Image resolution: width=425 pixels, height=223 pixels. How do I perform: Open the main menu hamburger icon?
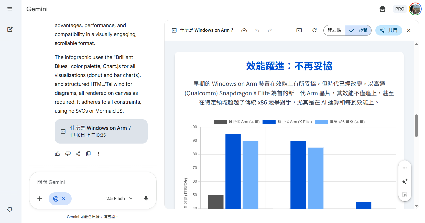[x=10, y=9]
